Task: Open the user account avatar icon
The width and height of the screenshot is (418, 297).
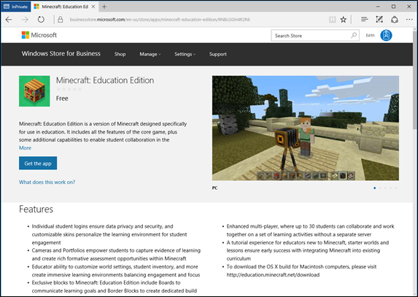Action: point(386,35)
